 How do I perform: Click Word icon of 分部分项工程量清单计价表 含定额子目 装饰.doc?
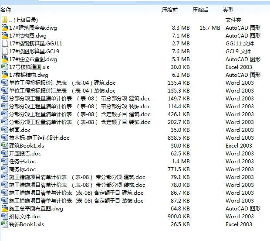tap(5, 122)
